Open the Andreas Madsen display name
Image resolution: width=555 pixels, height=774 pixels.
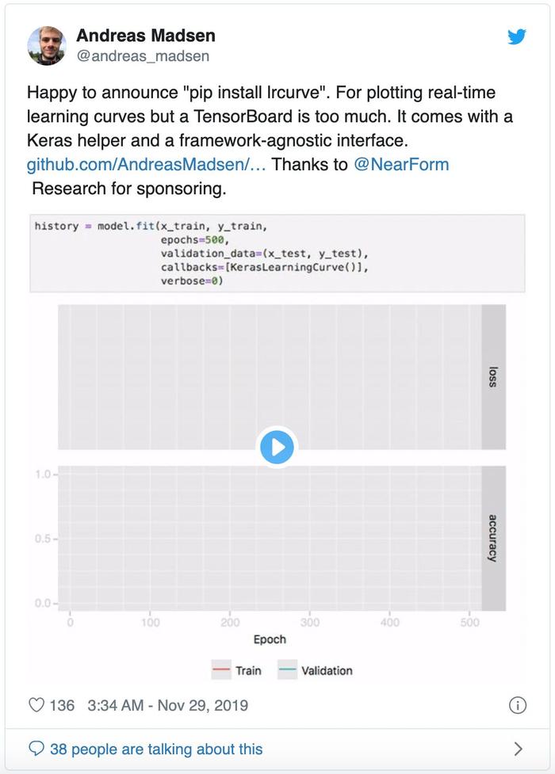[146, 36]
